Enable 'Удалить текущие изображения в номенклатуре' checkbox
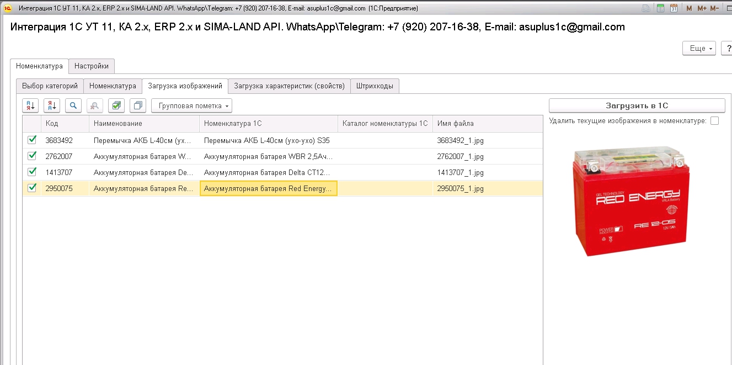 coord(715,121)
